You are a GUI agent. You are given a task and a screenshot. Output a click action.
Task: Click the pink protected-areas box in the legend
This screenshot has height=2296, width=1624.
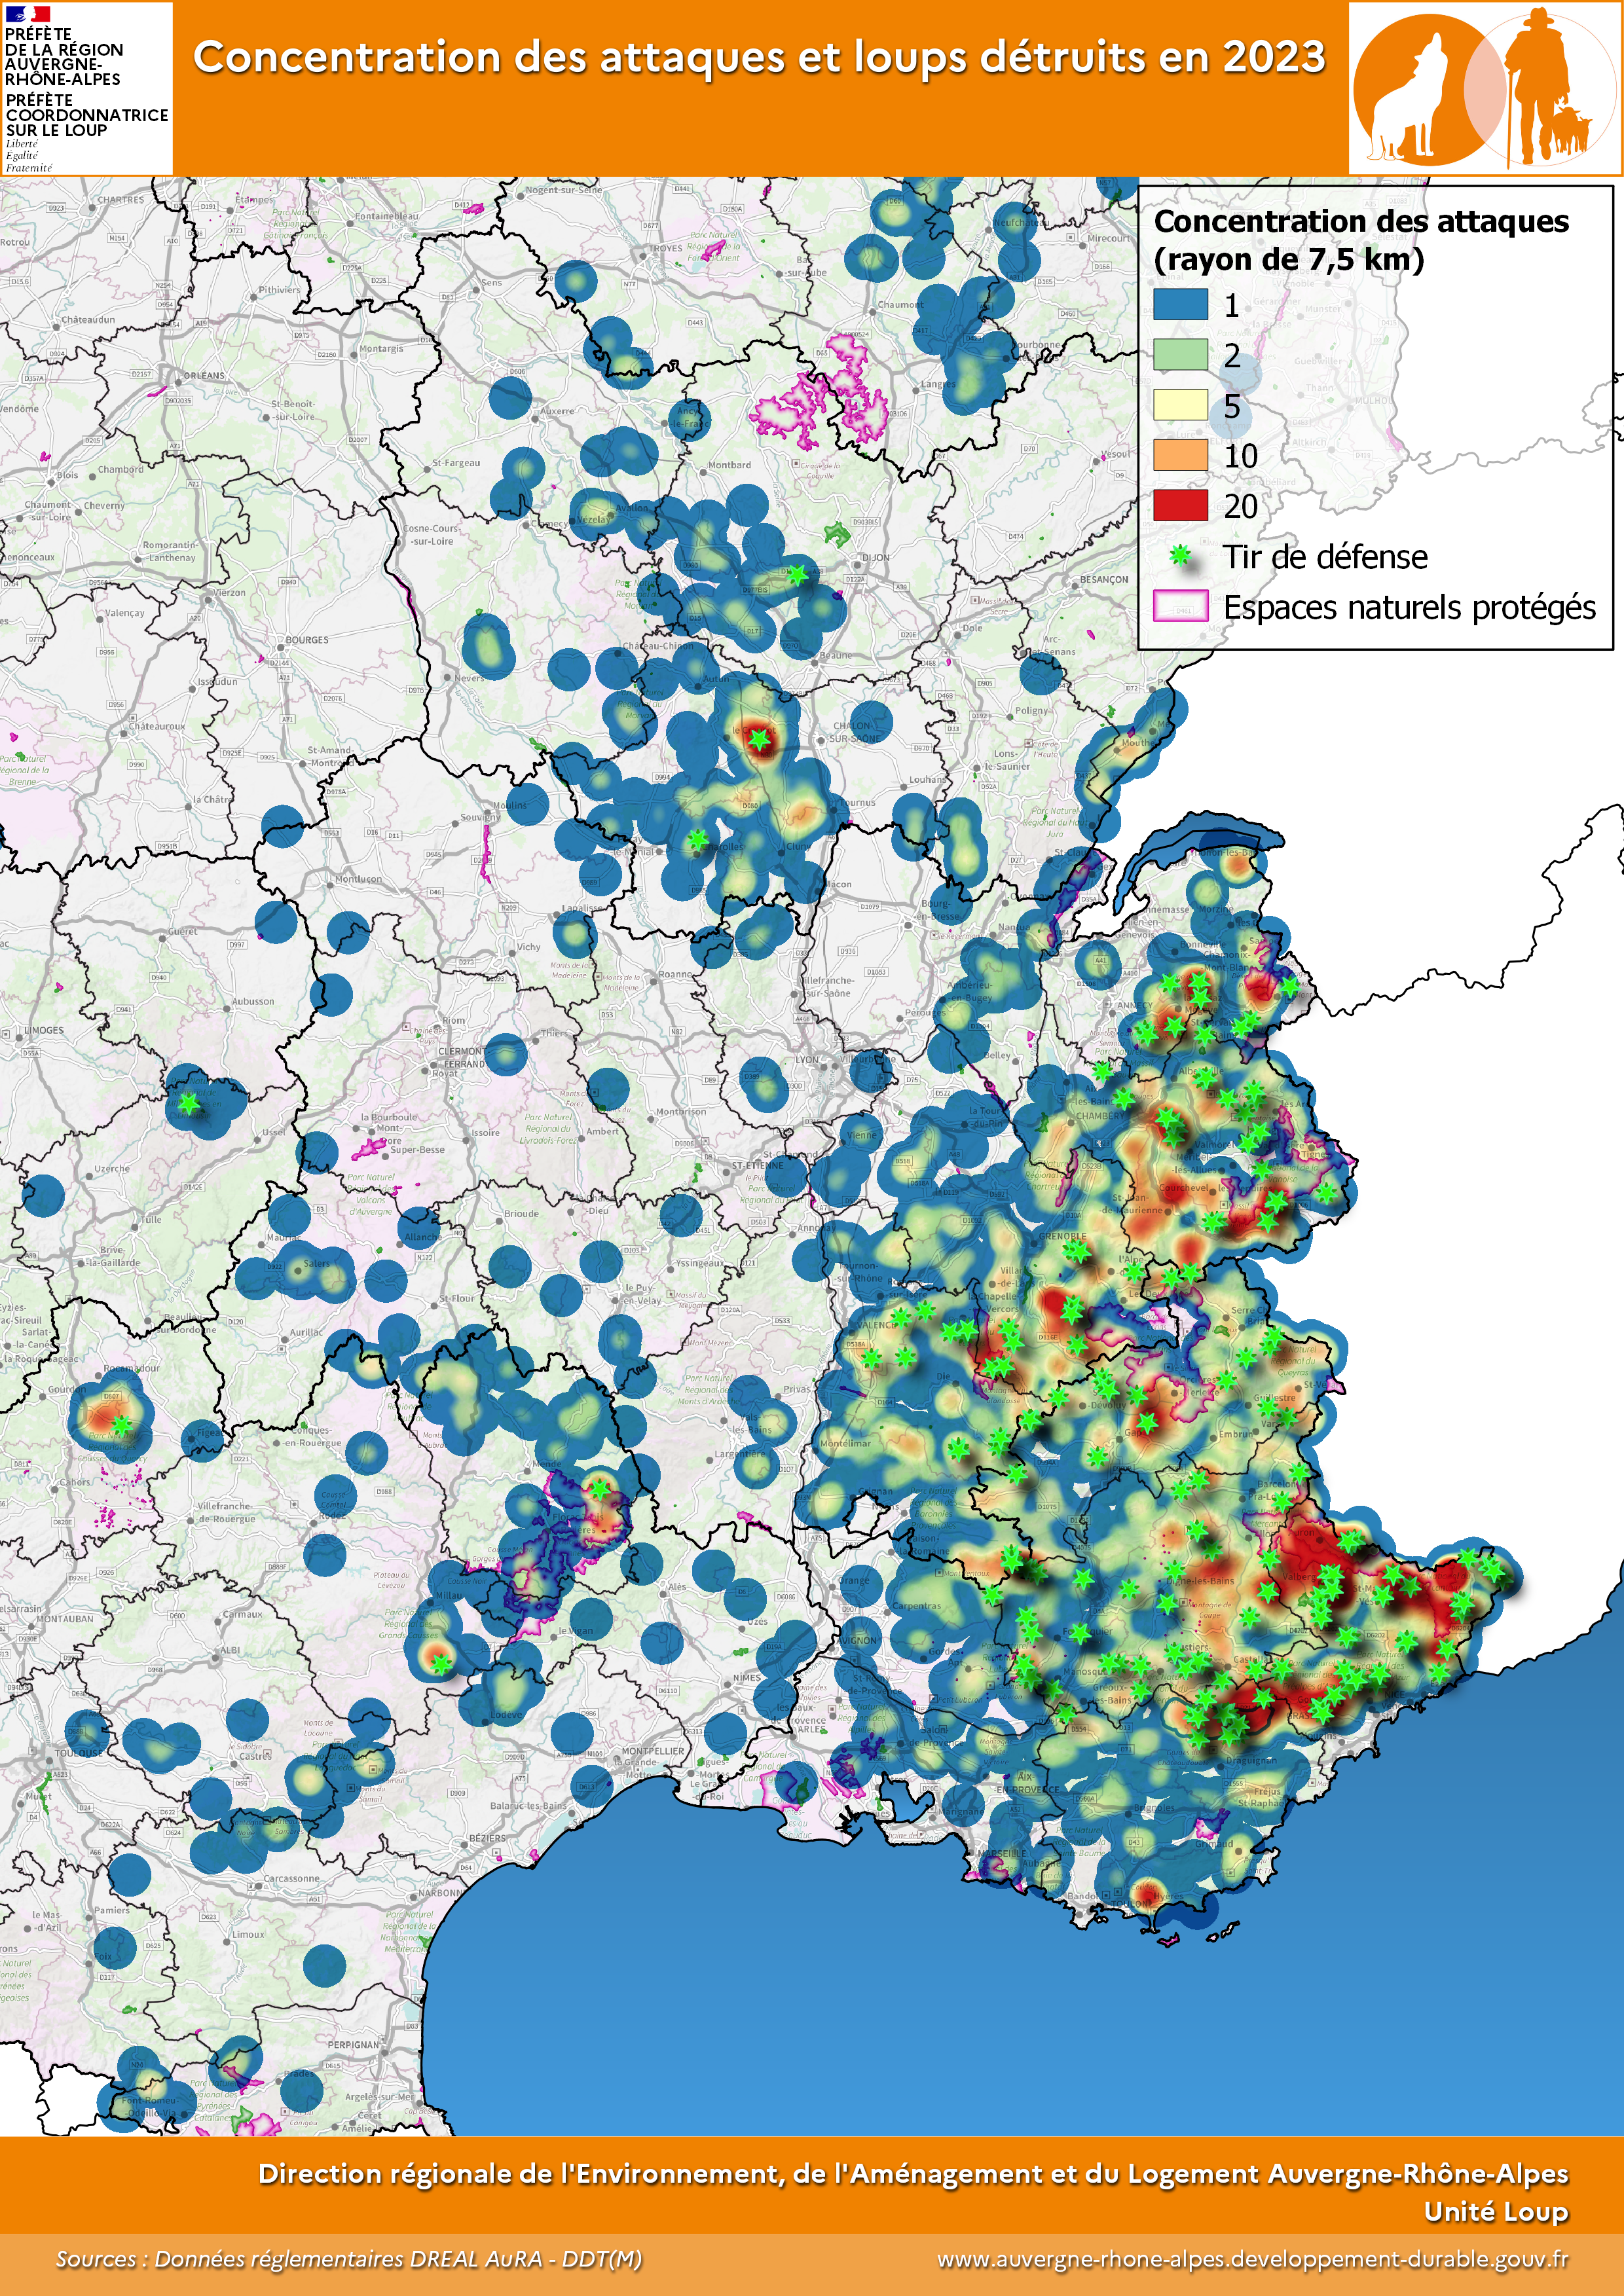(x=1180, y=606)
